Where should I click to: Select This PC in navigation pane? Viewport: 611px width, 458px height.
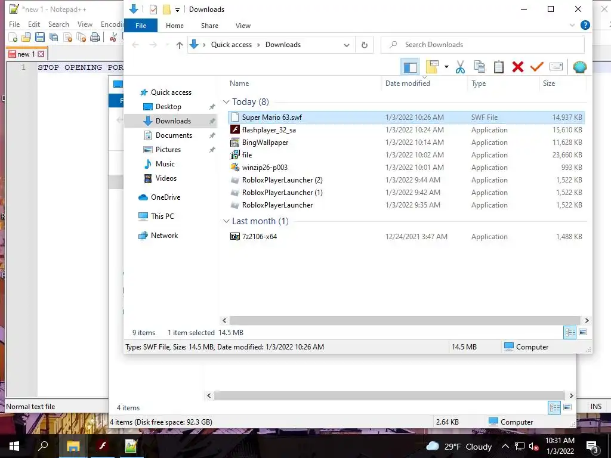162,216
